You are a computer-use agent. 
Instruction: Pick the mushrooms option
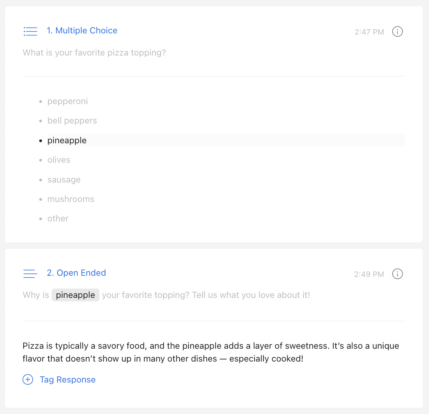(71, 199)
